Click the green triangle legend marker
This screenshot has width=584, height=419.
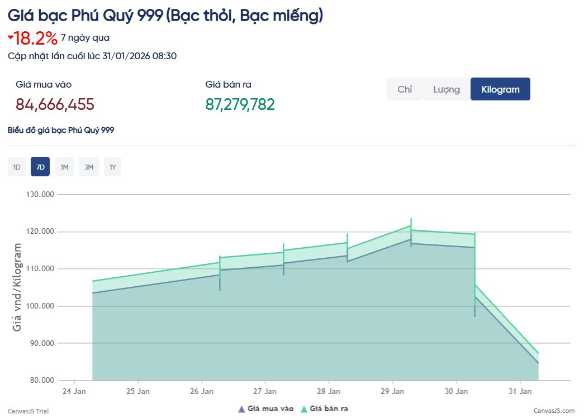[x=304, y=409]
